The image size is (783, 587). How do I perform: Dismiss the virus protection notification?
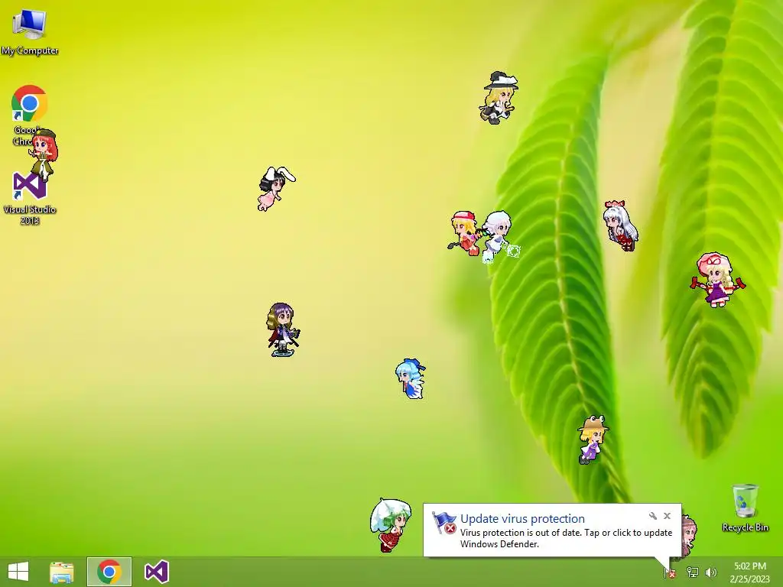tap(667, 516)
